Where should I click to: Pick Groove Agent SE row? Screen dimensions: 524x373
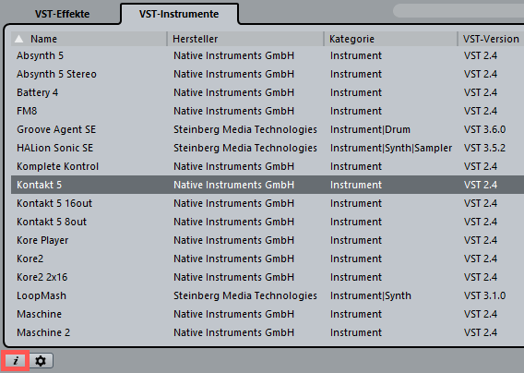268,129
